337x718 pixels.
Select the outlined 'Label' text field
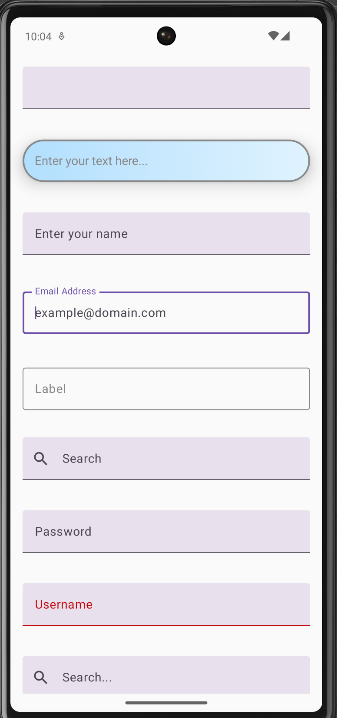tap(166, 389)
